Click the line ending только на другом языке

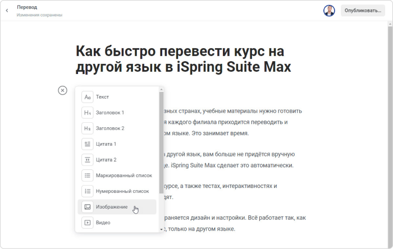(199, 229)
